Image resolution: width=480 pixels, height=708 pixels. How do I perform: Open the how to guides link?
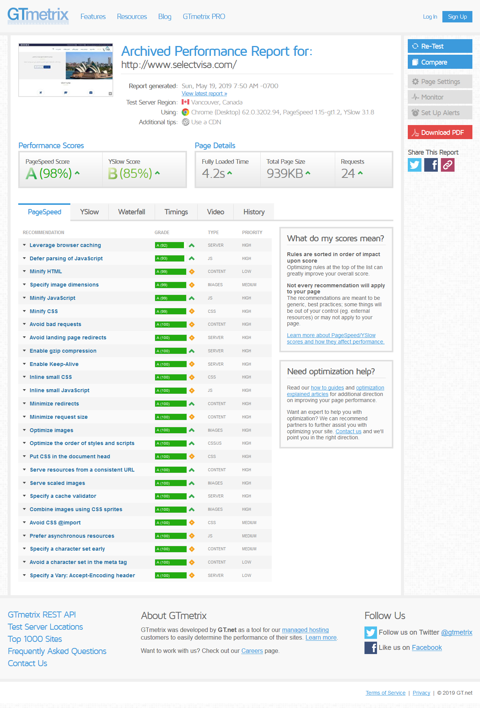point(327,388)
